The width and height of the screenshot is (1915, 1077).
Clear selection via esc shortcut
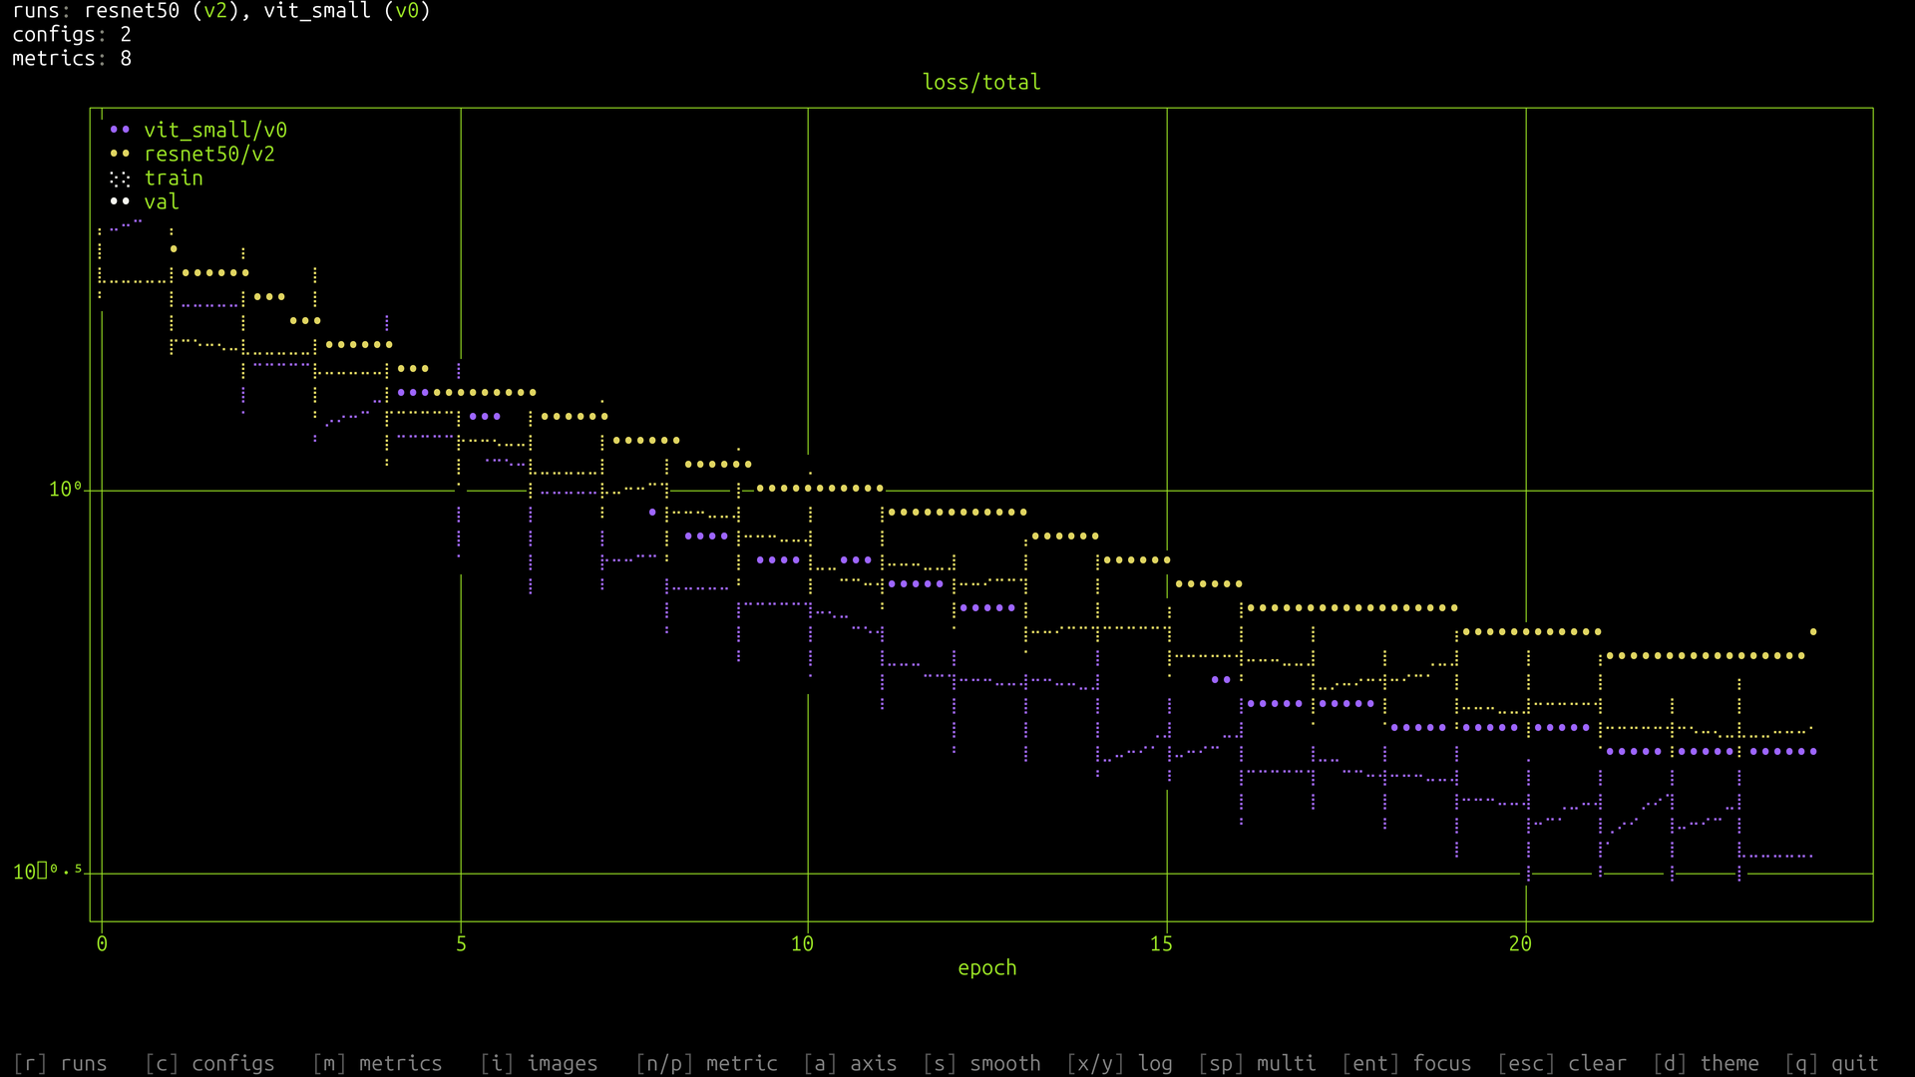1562,1063
